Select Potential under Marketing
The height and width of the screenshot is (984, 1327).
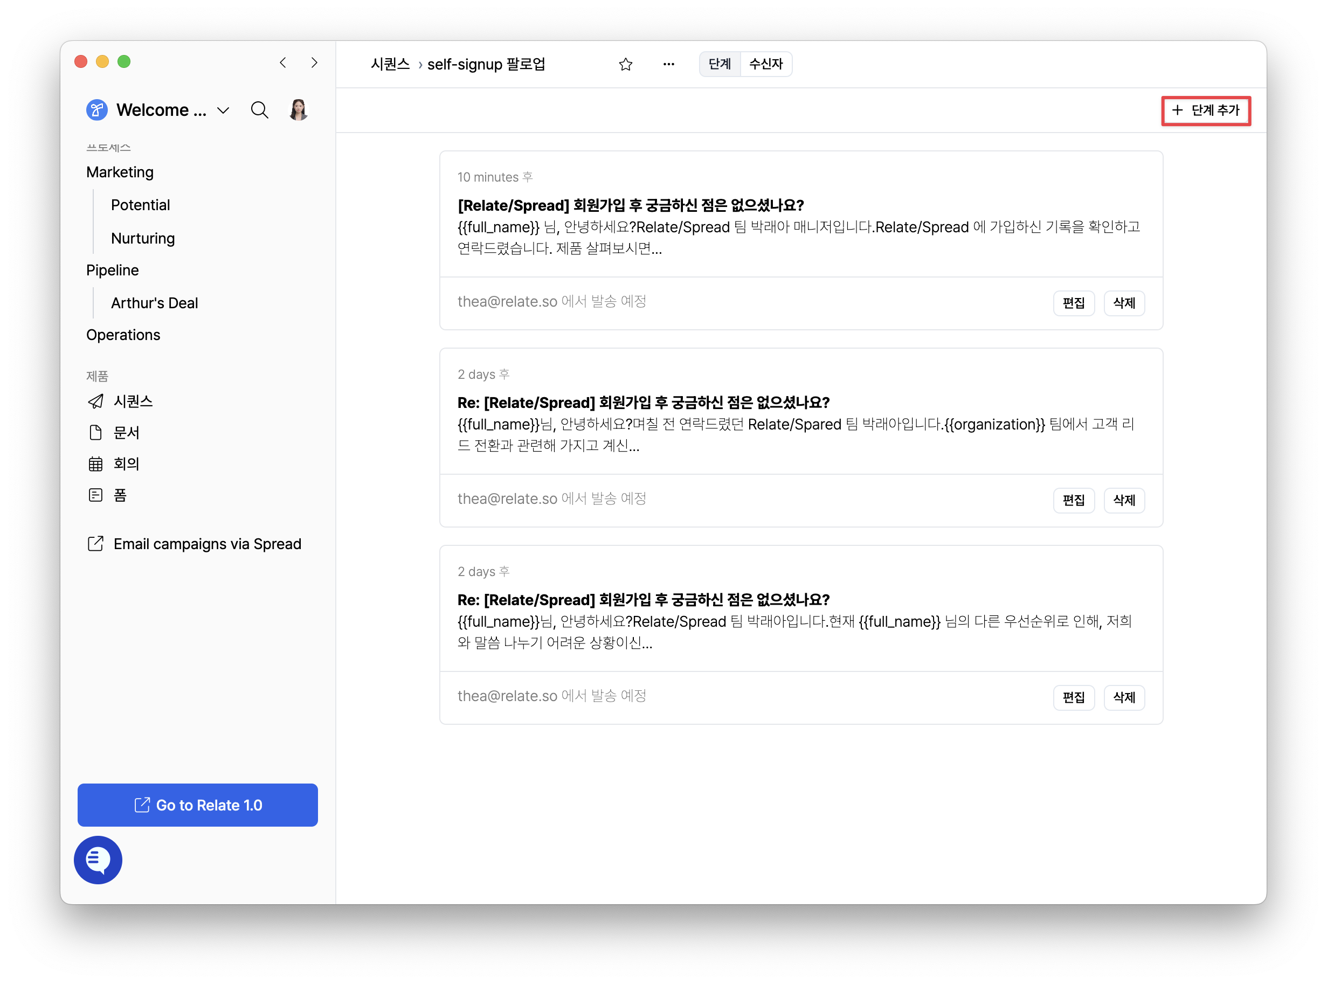point(141,205)
